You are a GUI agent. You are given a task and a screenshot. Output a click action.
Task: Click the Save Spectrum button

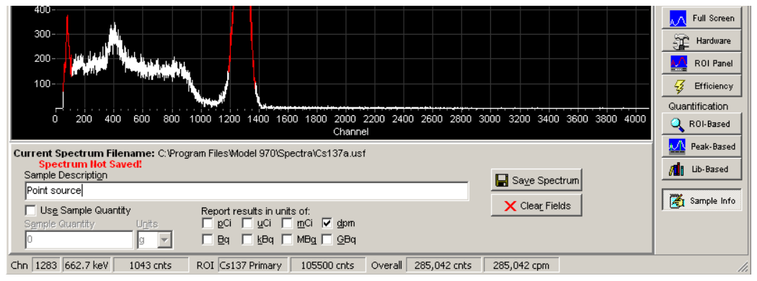(536, 181)
